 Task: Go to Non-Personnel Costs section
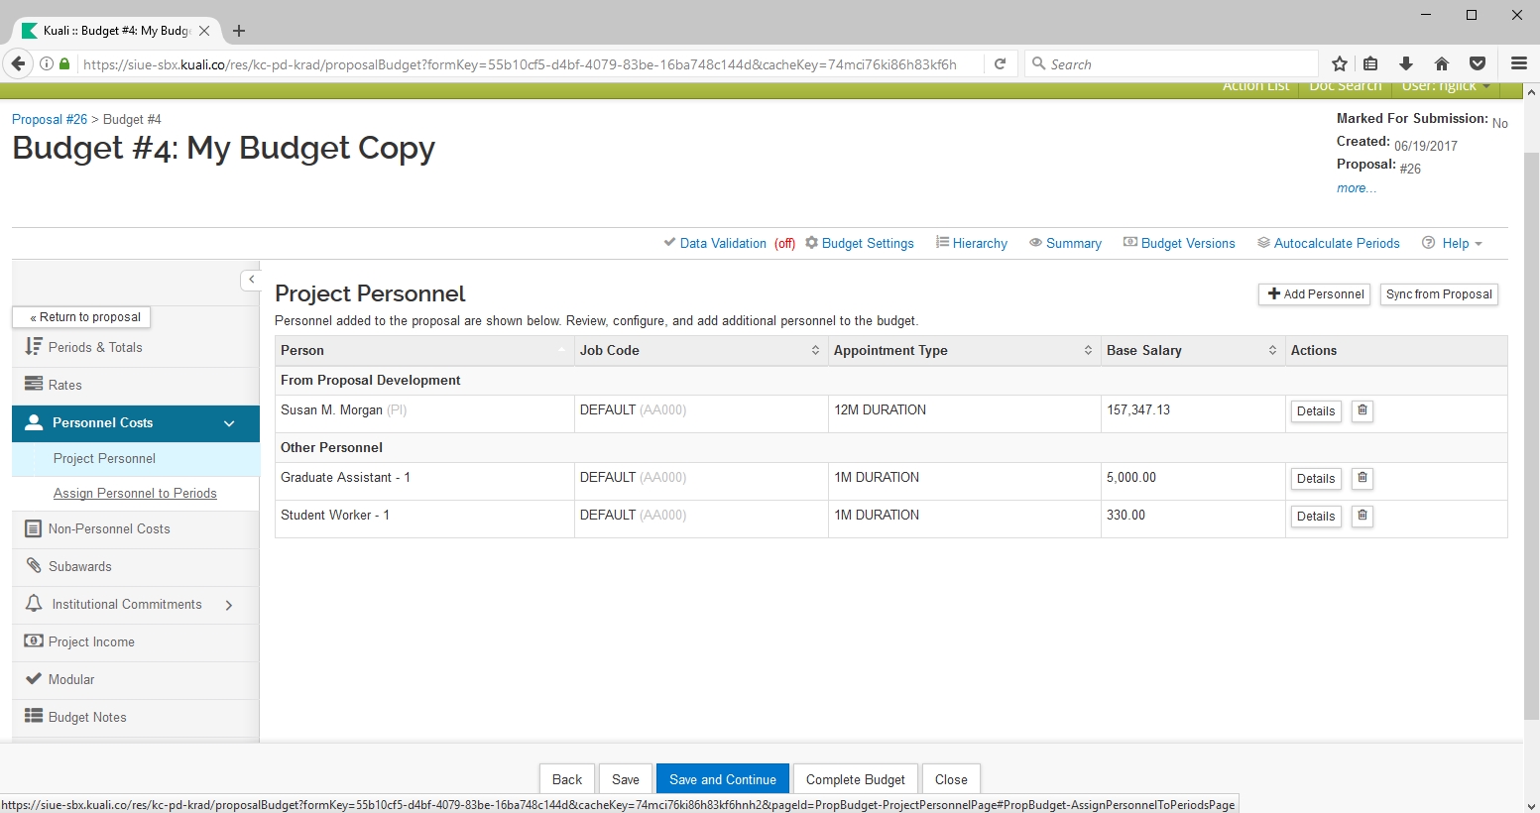(x=109, y=529)
